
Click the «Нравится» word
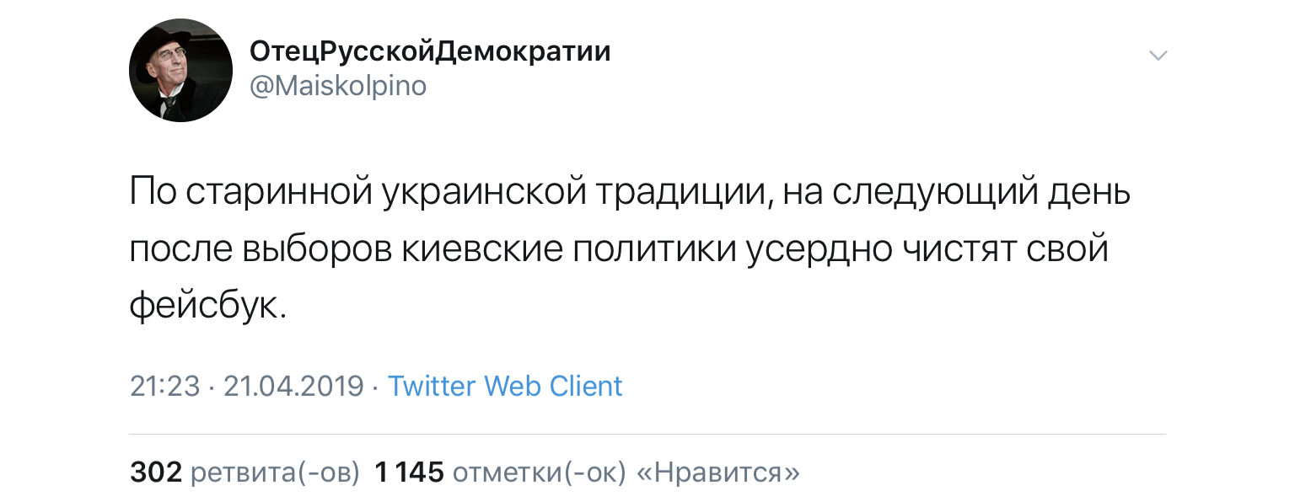click(717, 473)
